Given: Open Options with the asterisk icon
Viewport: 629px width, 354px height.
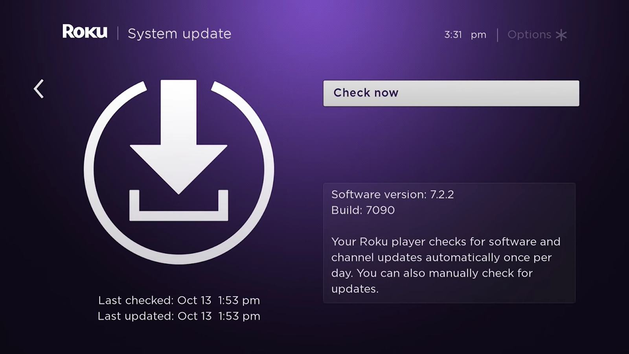Looking at the screenshot, I should pyautogui.click(x=537, y=35).
